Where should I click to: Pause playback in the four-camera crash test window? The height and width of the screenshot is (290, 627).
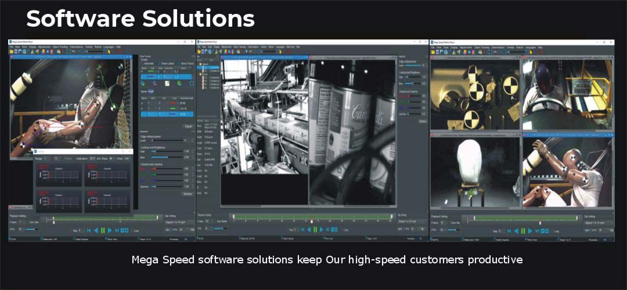coord(524,230)
